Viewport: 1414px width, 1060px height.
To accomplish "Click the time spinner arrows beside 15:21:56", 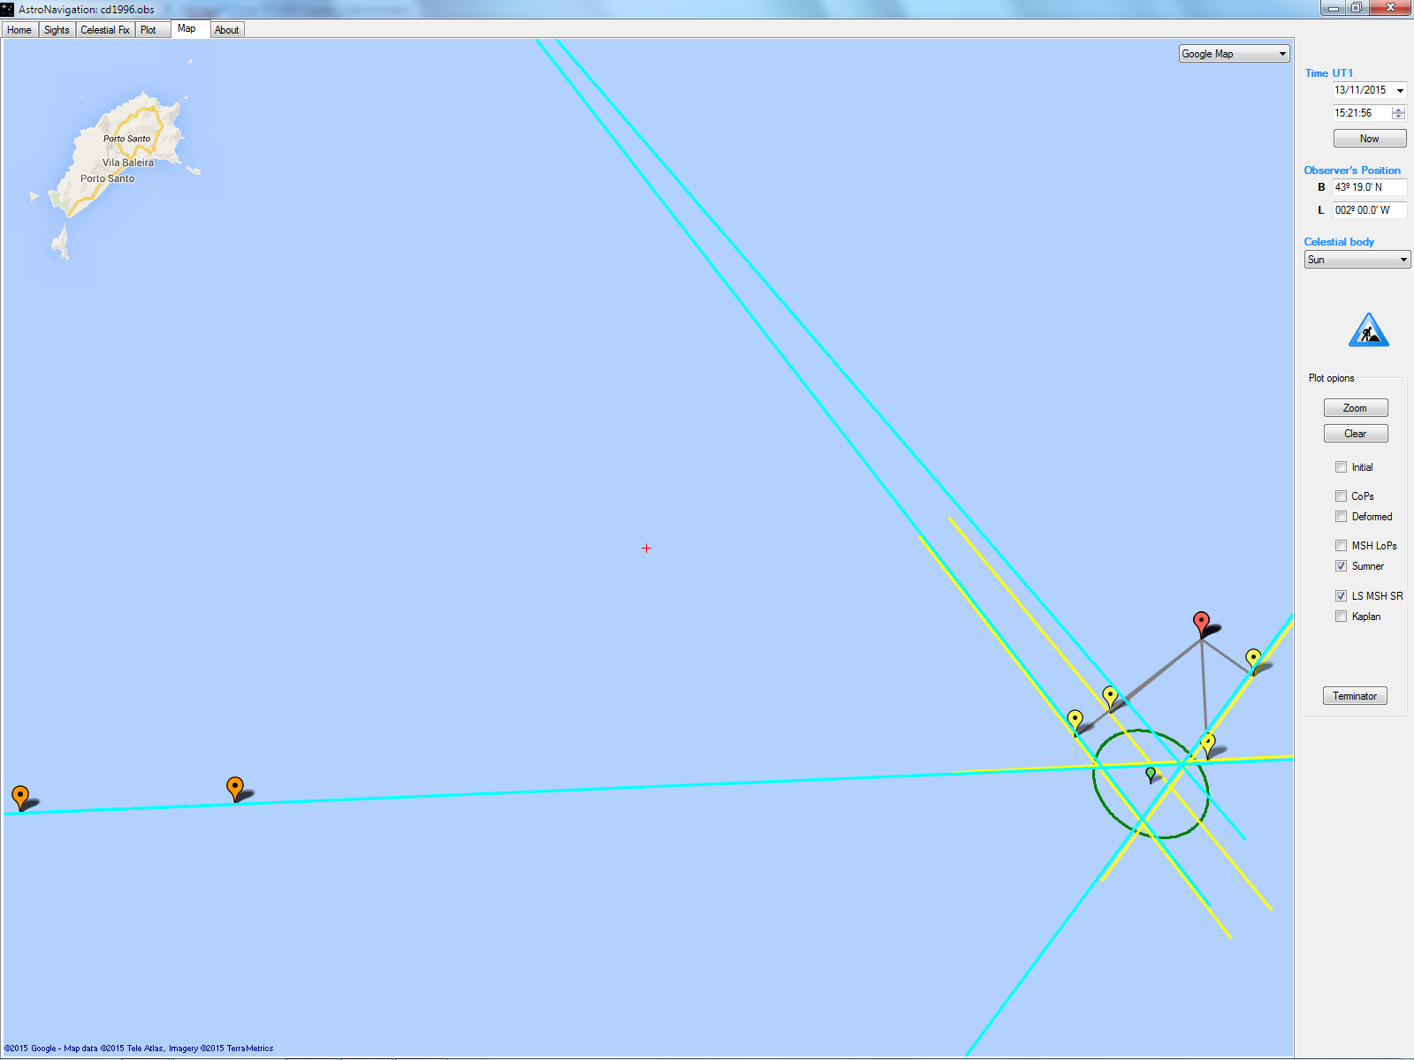I will pos(1398,113).
